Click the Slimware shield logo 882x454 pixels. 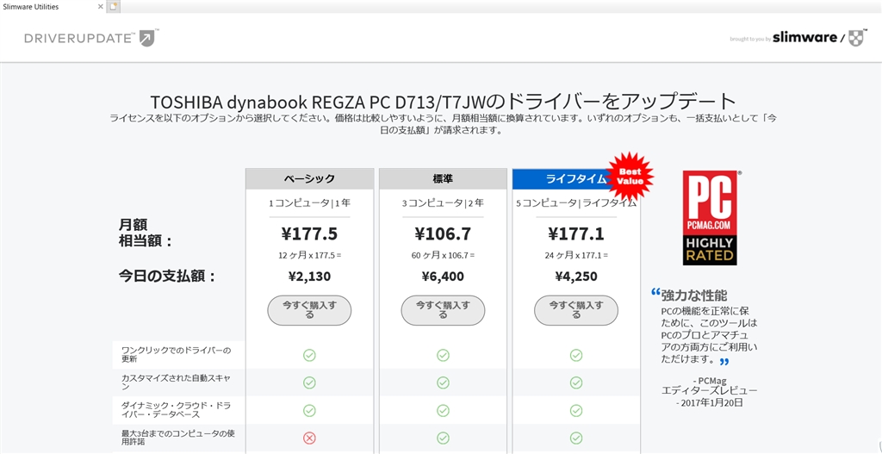(x=855, y=37)
